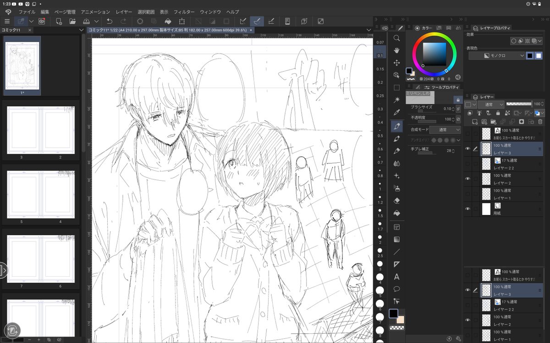Select page 1 thumbnail in page manager
The width and height of the screenshot is (550, 343).
[22, 66]
